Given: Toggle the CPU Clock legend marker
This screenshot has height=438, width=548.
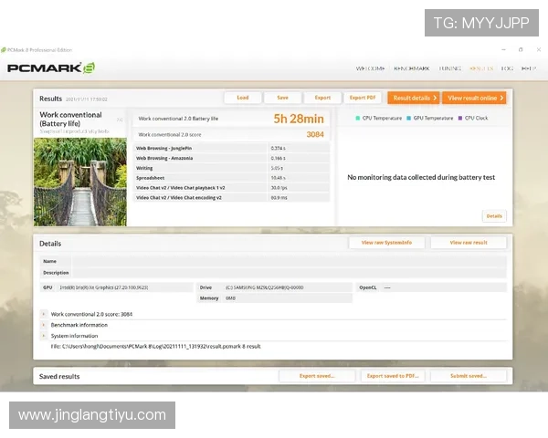Looking at the screenshot, I should [x=460, y=118].
